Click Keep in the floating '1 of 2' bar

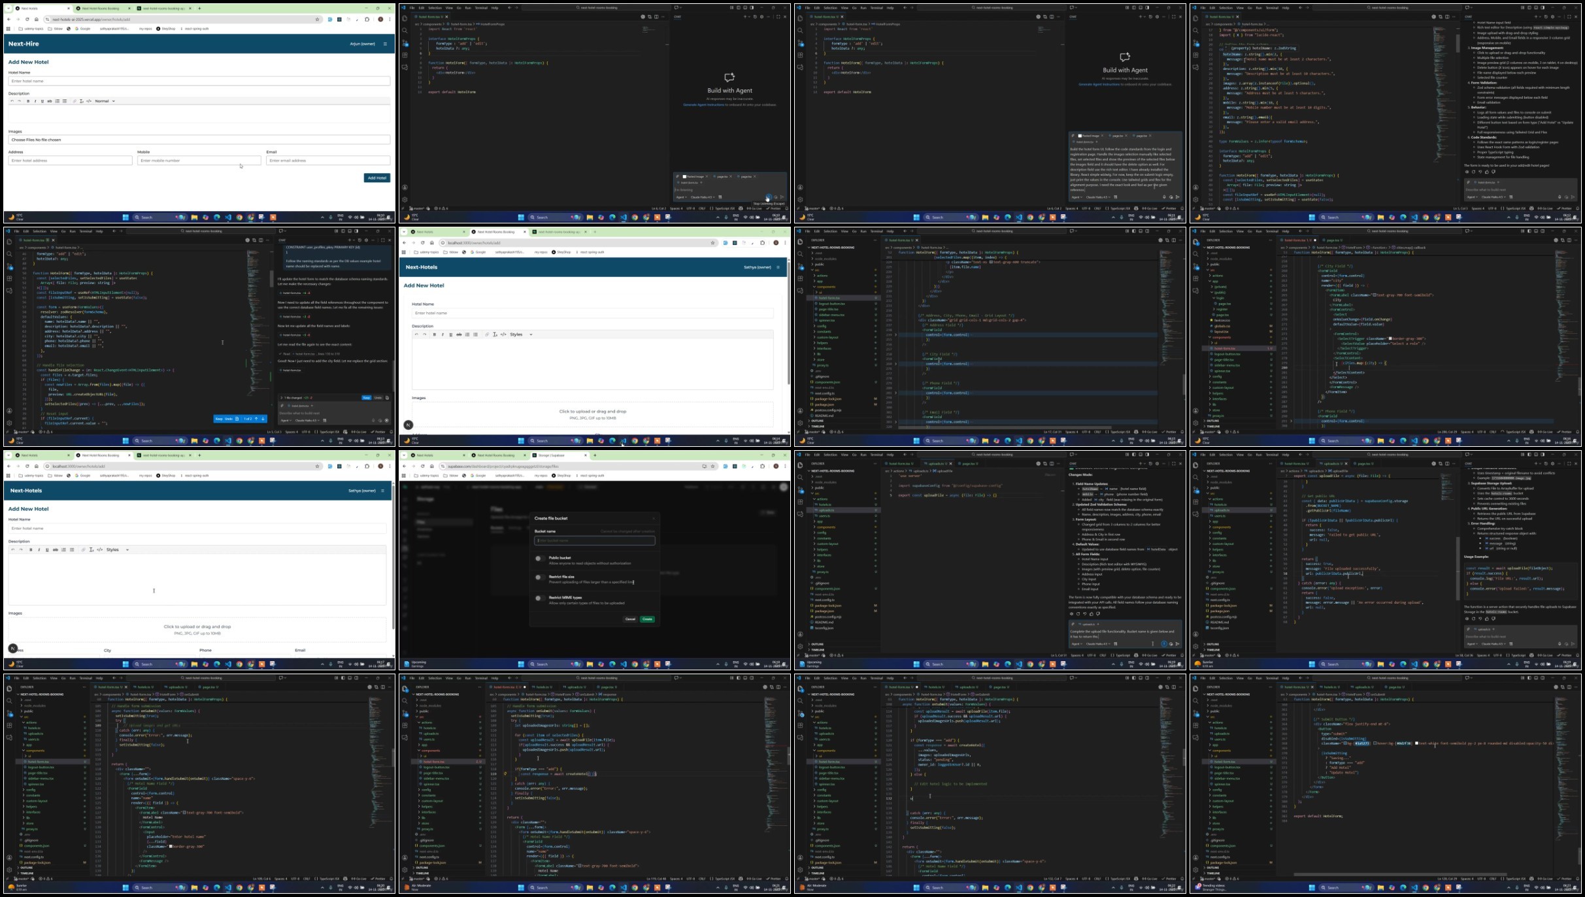tap(219, 419)
